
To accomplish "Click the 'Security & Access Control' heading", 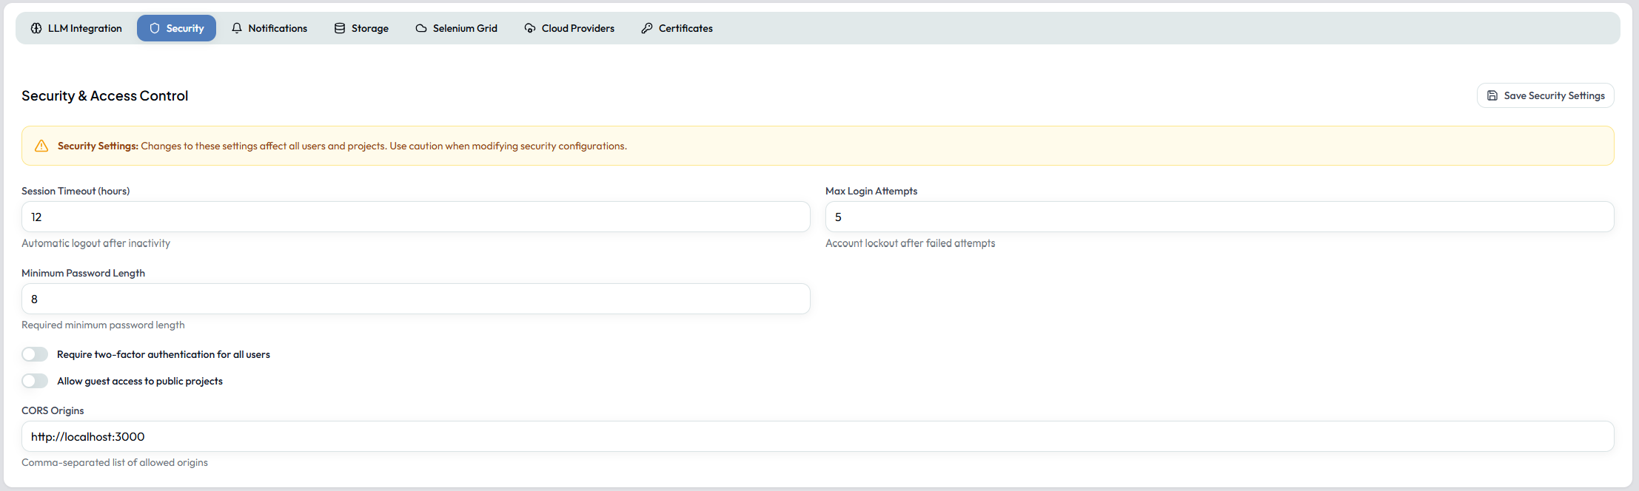I will (x=105, y=95).
